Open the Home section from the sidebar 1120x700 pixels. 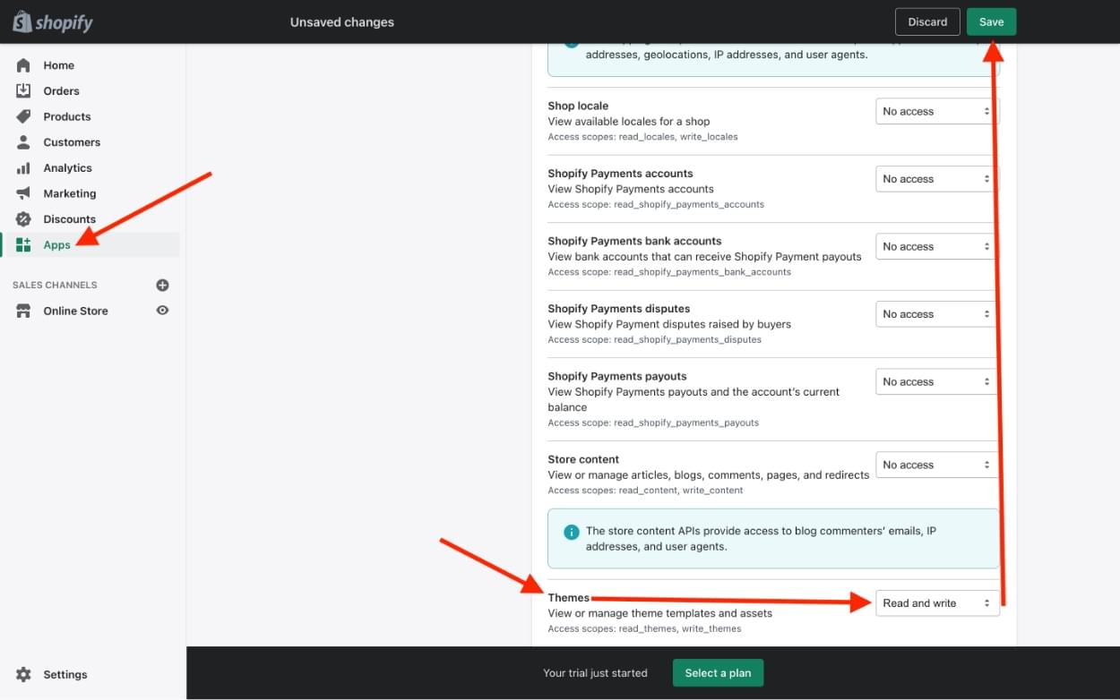coord(58,64)
